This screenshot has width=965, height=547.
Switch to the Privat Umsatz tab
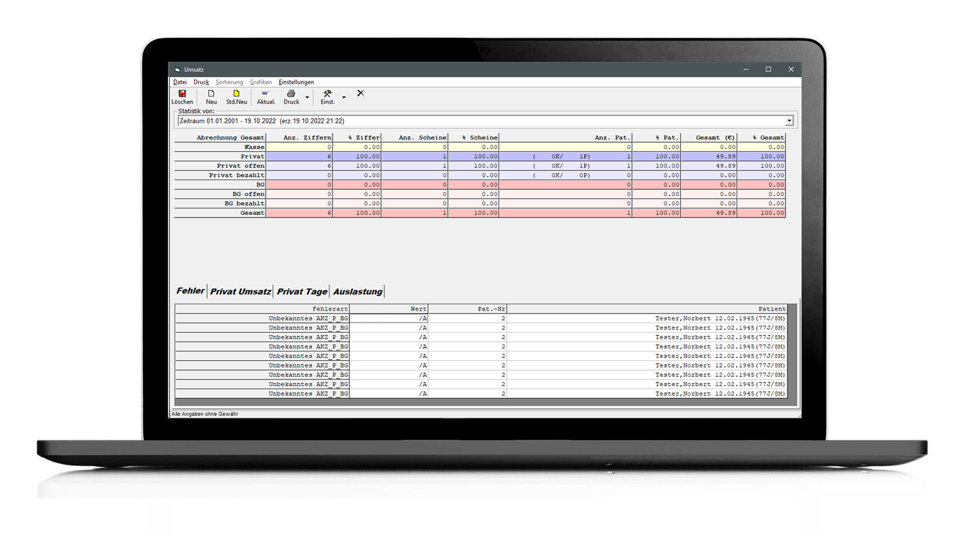pos(241,292)
